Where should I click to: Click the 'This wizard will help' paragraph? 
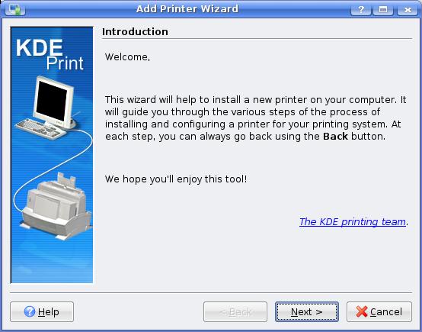coord(256,118)
